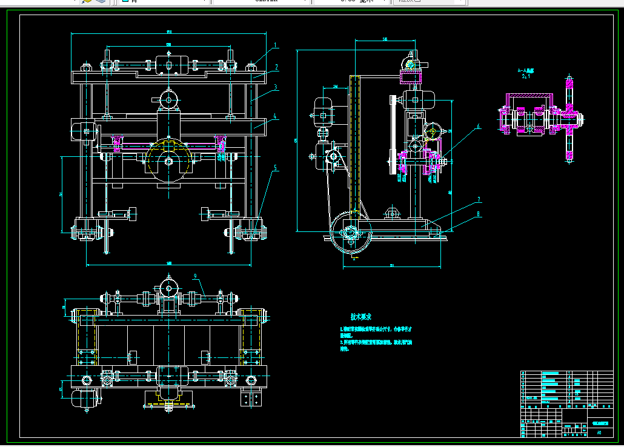This screenshot has width=624, height=447.
Task: Select the 技术要求 heading text
Action: click(361, 317)
